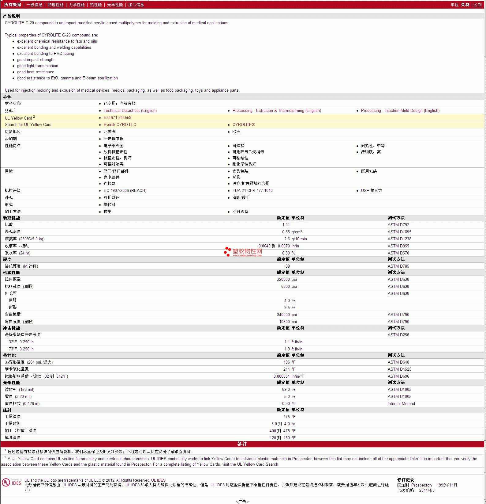Click the '收缩率 - 流动' row label
Screen dimensions: 486x504
coord(17,246)
